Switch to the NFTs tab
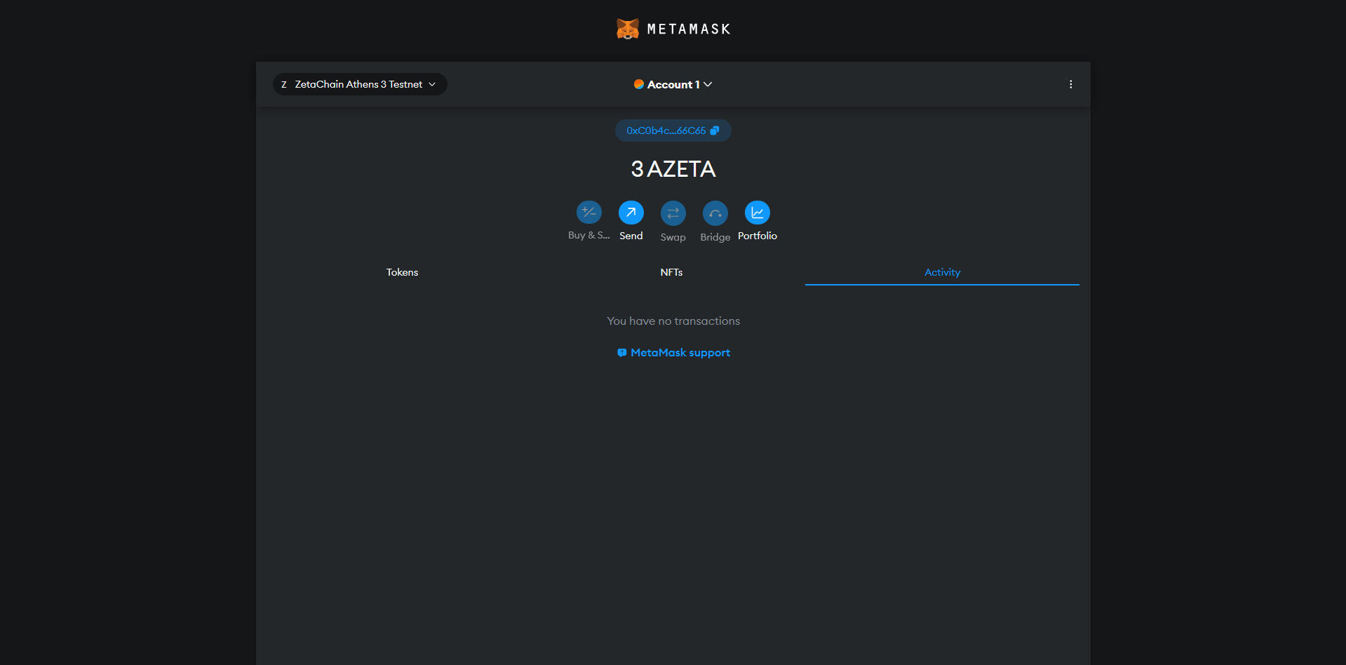This screenshot has height=665, width=1346. pyautogui.click(x=671, y=272)
